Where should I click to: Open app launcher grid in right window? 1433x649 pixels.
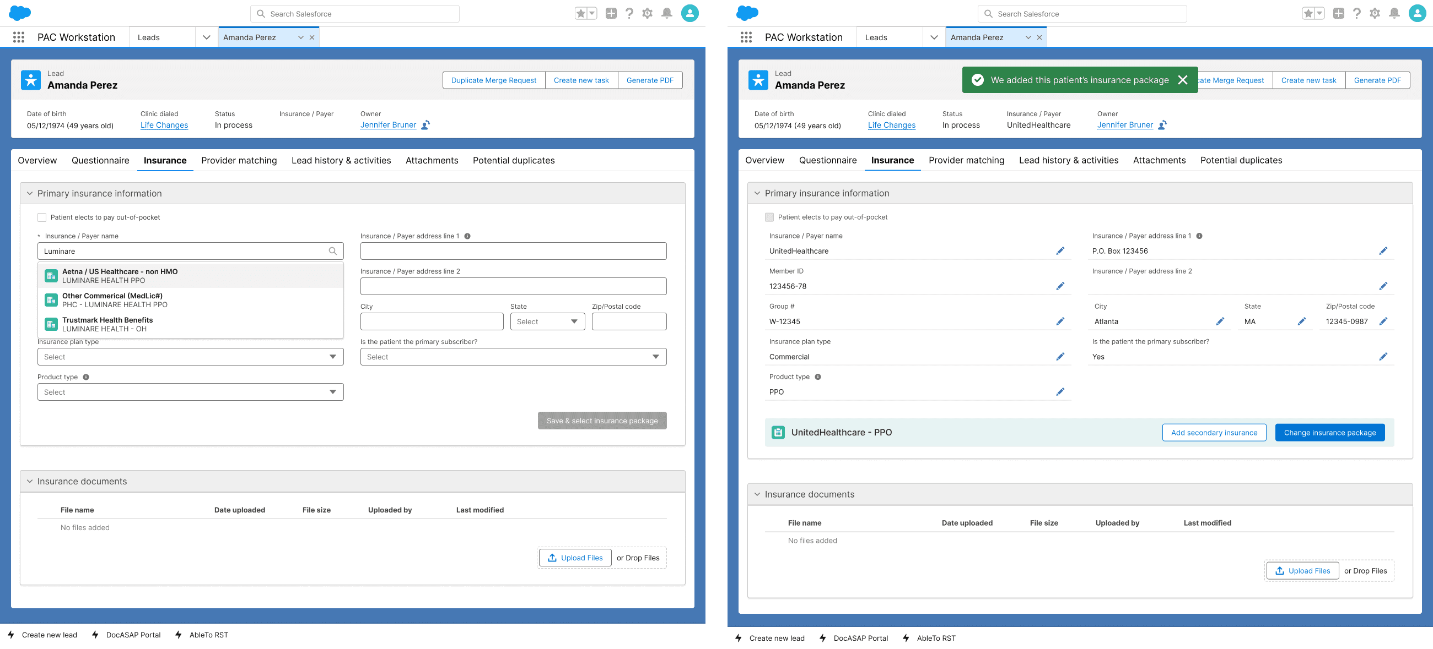pyautogui.click(x=746, y=37)
